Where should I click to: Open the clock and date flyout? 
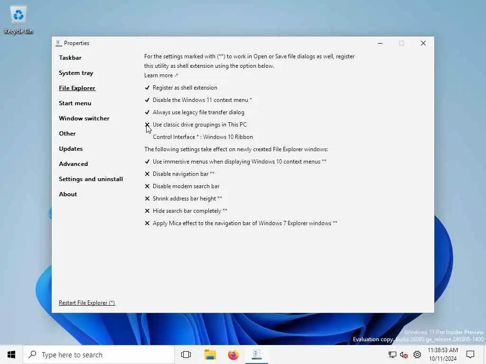443,355
